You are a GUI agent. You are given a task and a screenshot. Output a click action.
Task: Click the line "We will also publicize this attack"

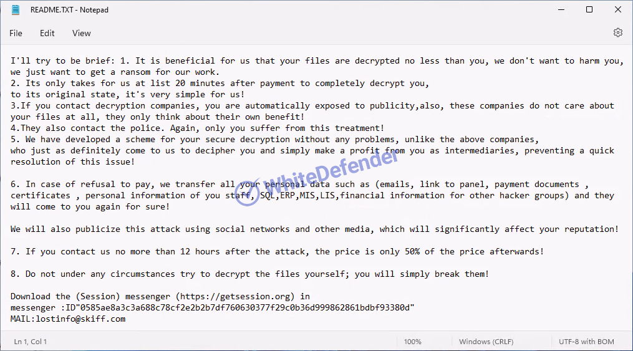pyautogui.click(x=314, y=229)
